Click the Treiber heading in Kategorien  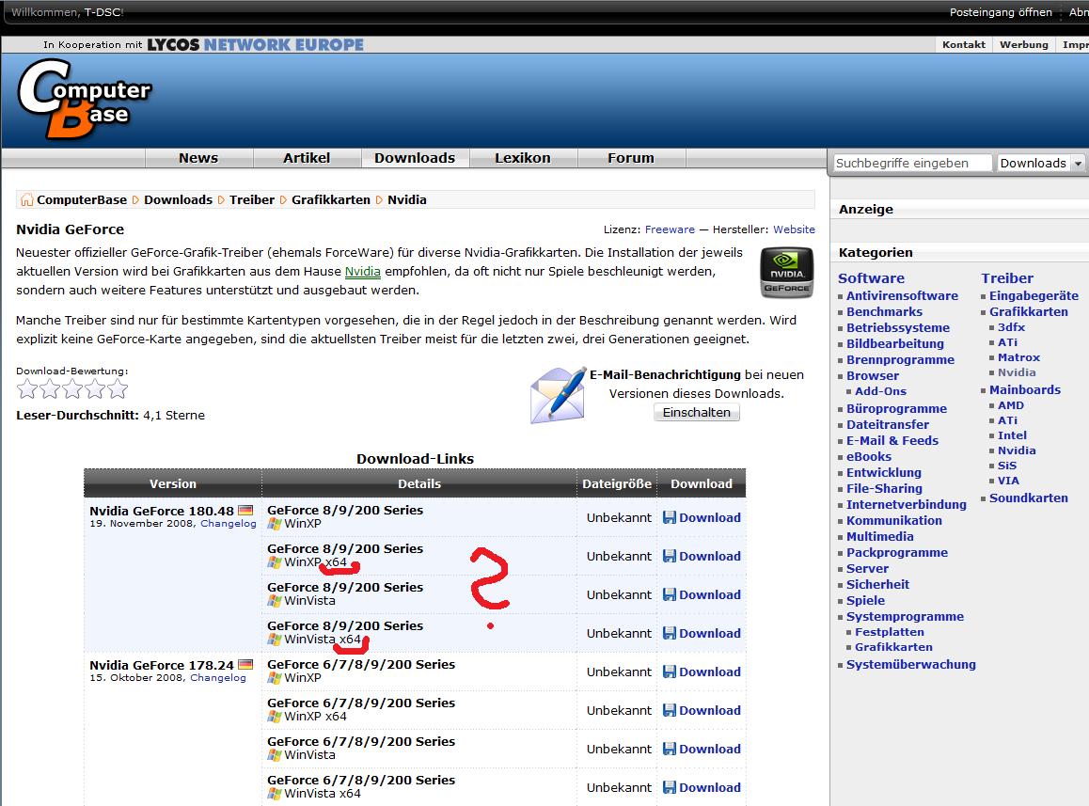(1007, 278)
